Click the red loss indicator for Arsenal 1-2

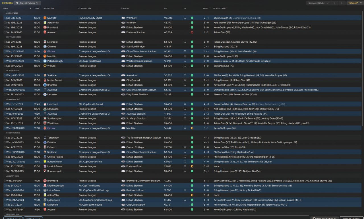coord(192,32)
